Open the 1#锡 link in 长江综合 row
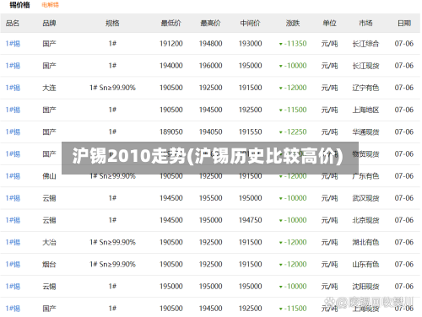 [x=13, y=44]
